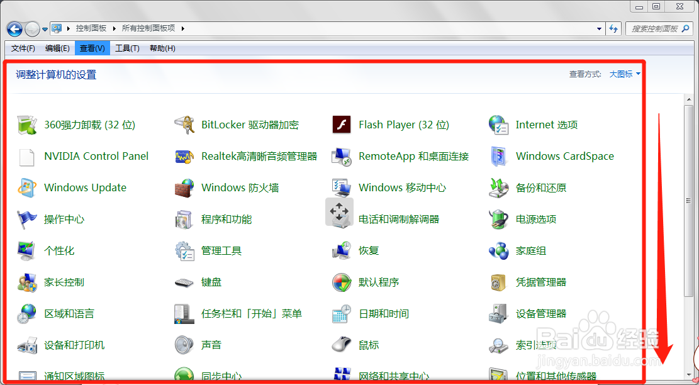Open the 同步中心 link
Screen dimensions: 699x385
[x=221, y=377]
